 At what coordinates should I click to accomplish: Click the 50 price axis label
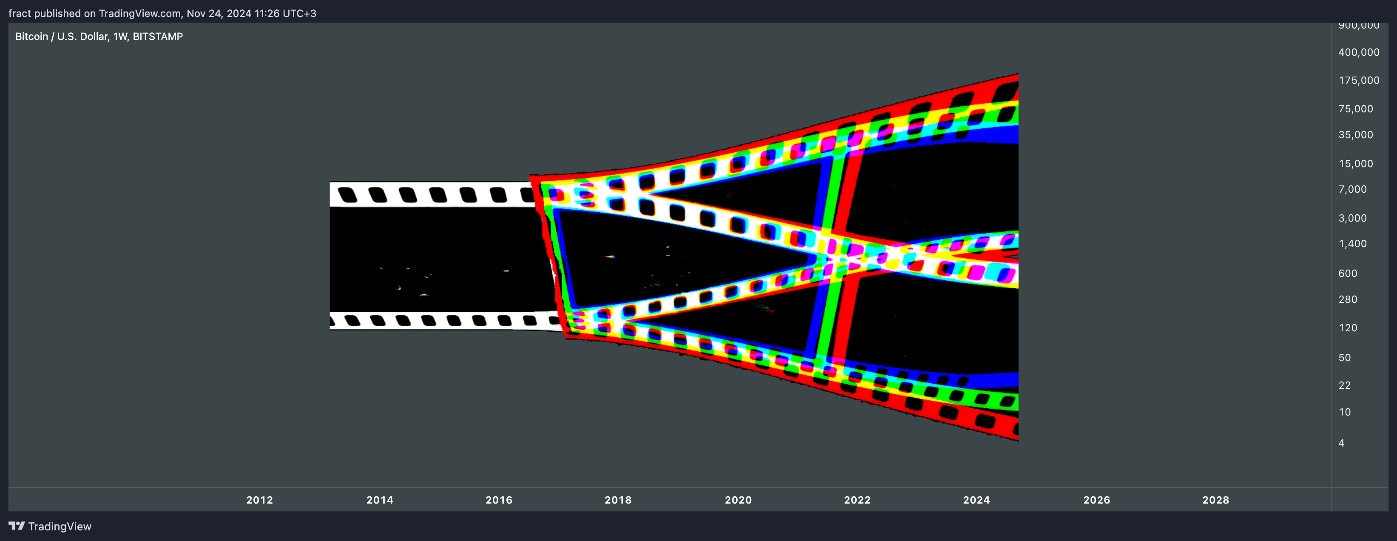(1344, 357)
